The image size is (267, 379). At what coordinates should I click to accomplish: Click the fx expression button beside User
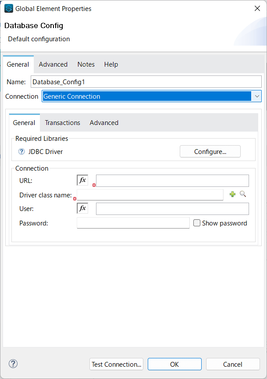pyautogui.click(x=82, y=208)
